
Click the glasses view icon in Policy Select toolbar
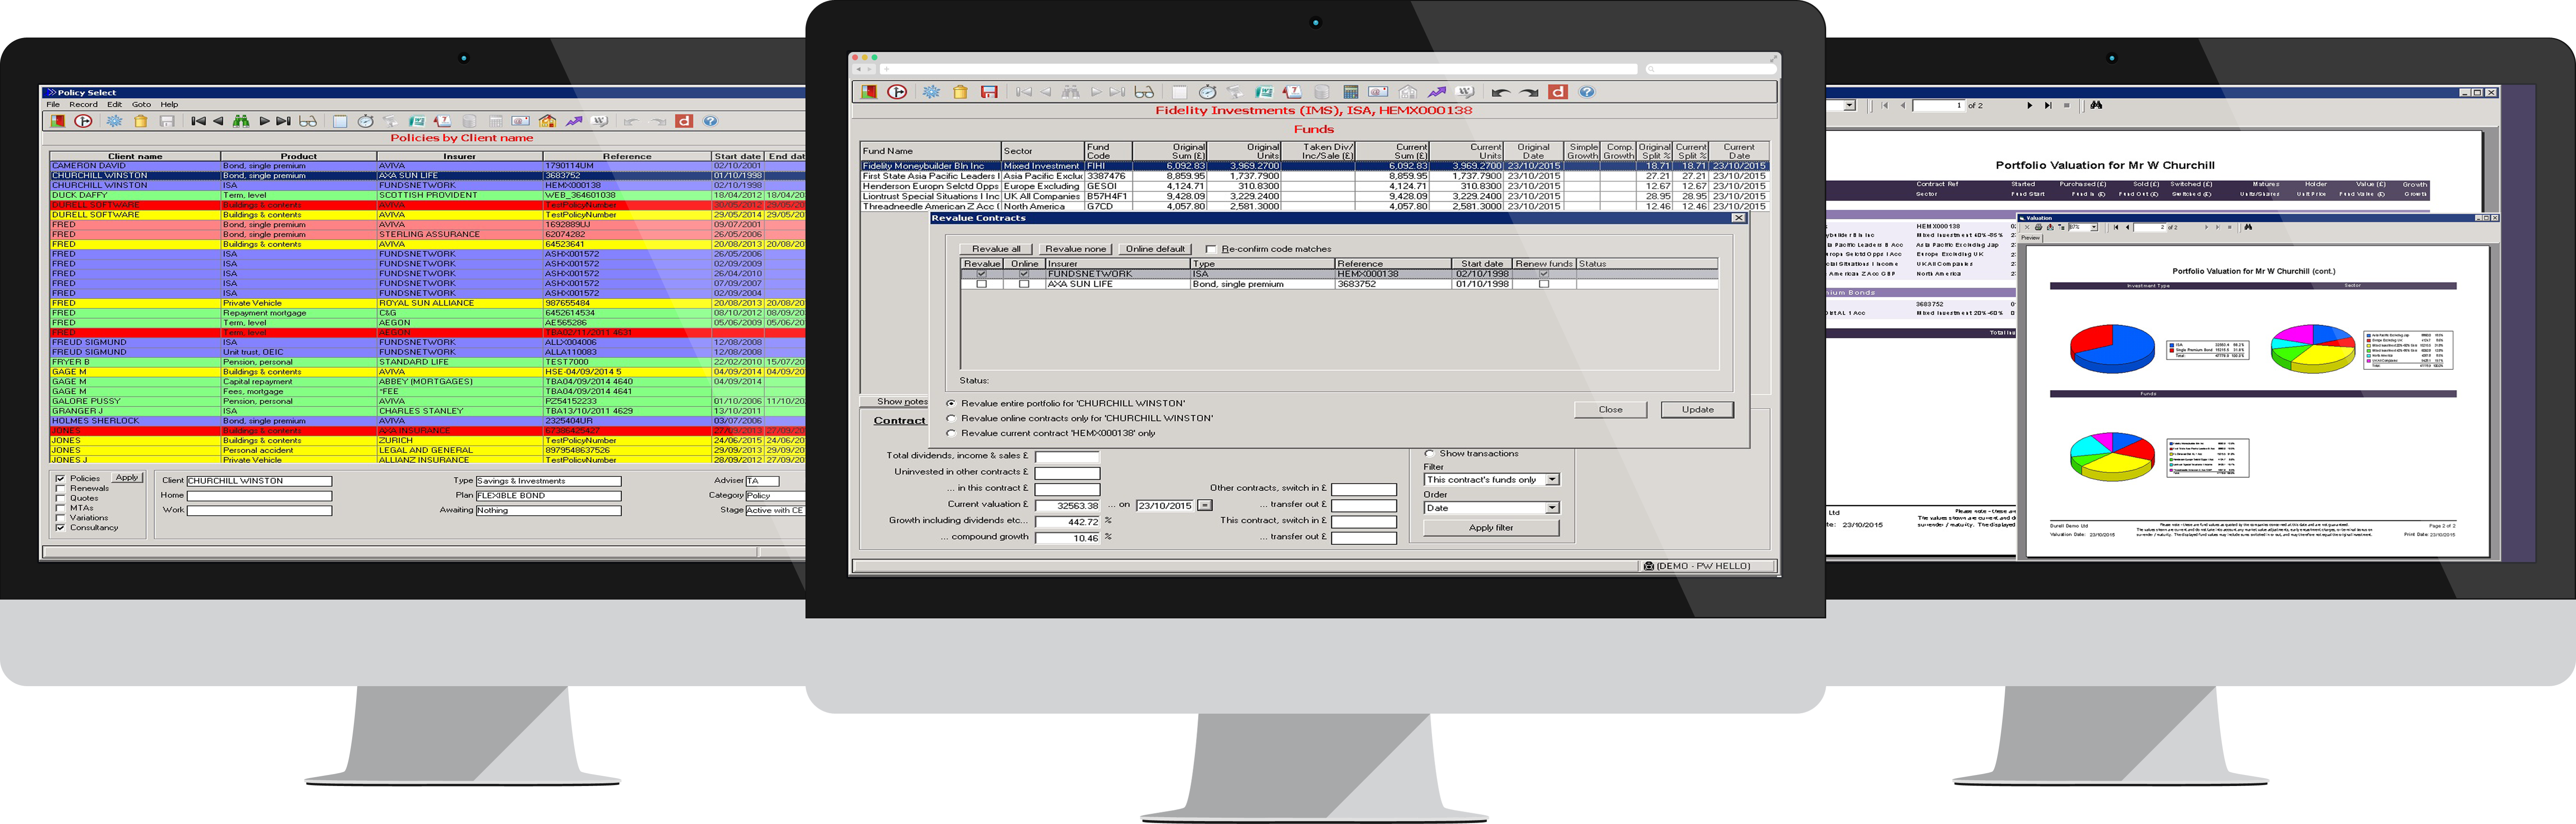(x=308, y=121)
